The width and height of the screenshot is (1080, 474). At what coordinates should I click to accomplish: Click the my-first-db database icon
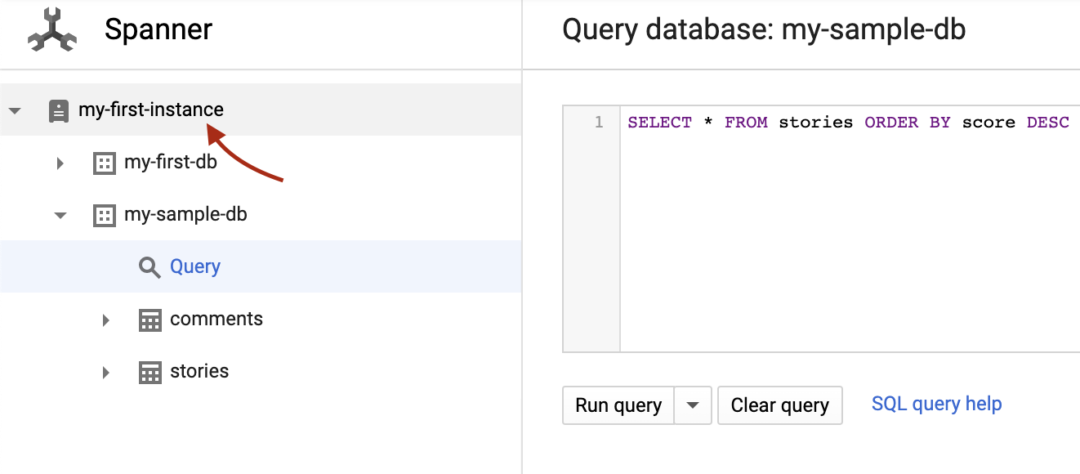(104, 163)
